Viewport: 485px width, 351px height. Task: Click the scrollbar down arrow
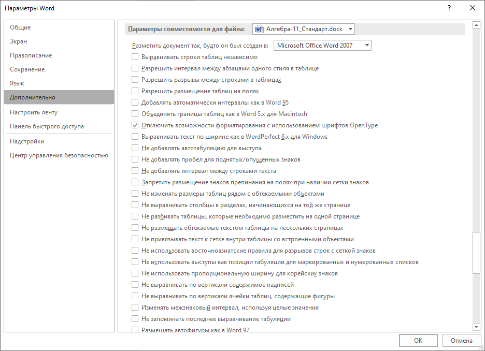tap(476, 327)
